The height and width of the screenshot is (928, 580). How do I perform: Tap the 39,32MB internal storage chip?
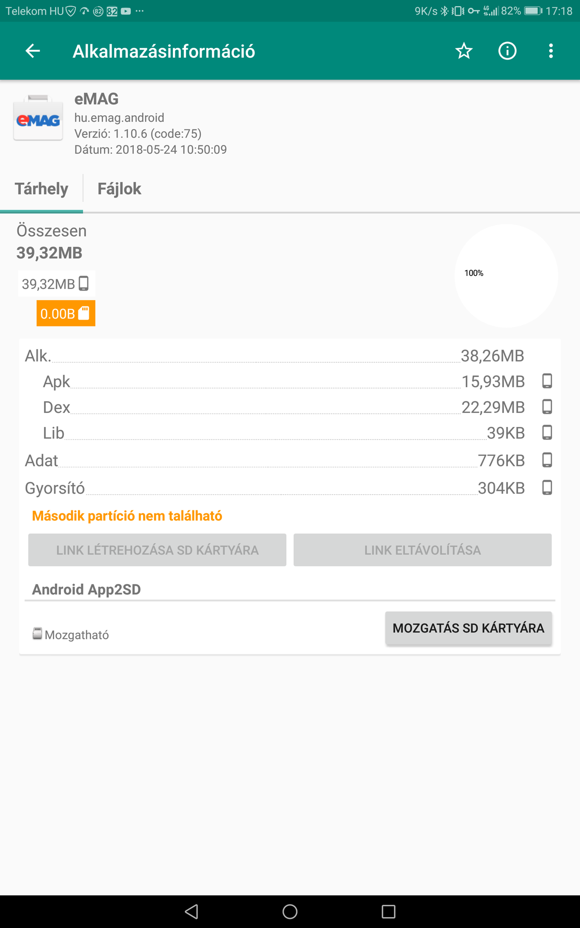[56, 284]
